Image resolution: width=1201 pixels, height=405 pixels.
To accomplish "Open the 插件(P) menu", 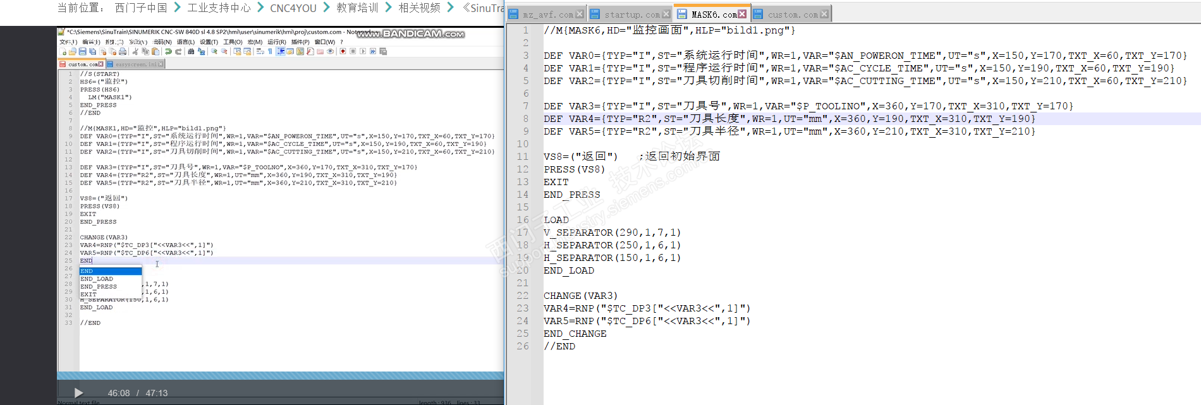I will 300,42.
